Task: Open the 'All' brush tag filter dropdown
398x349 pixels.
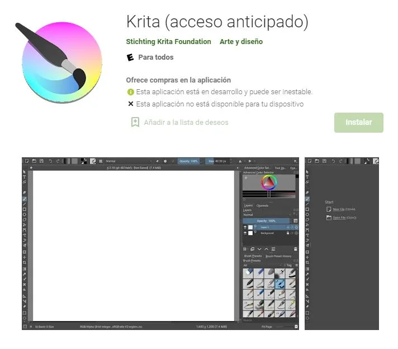Action: [262, 265]
